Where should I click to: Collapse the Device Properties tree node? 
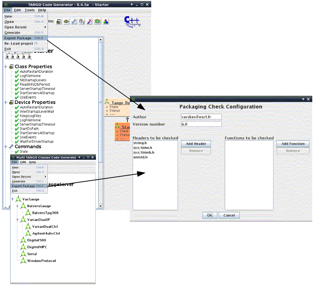click(x=6, y=102)
